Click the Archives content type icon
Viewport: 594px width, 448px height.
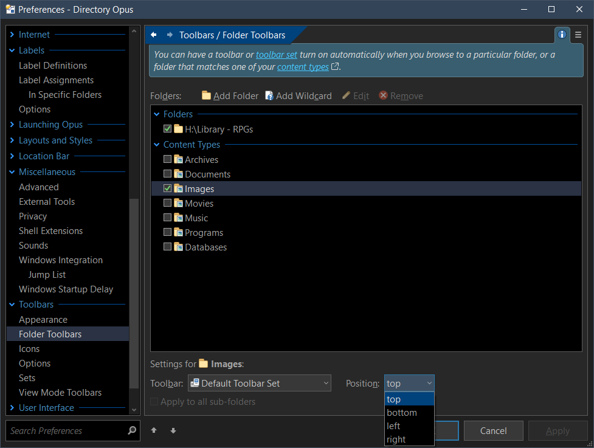178,159
